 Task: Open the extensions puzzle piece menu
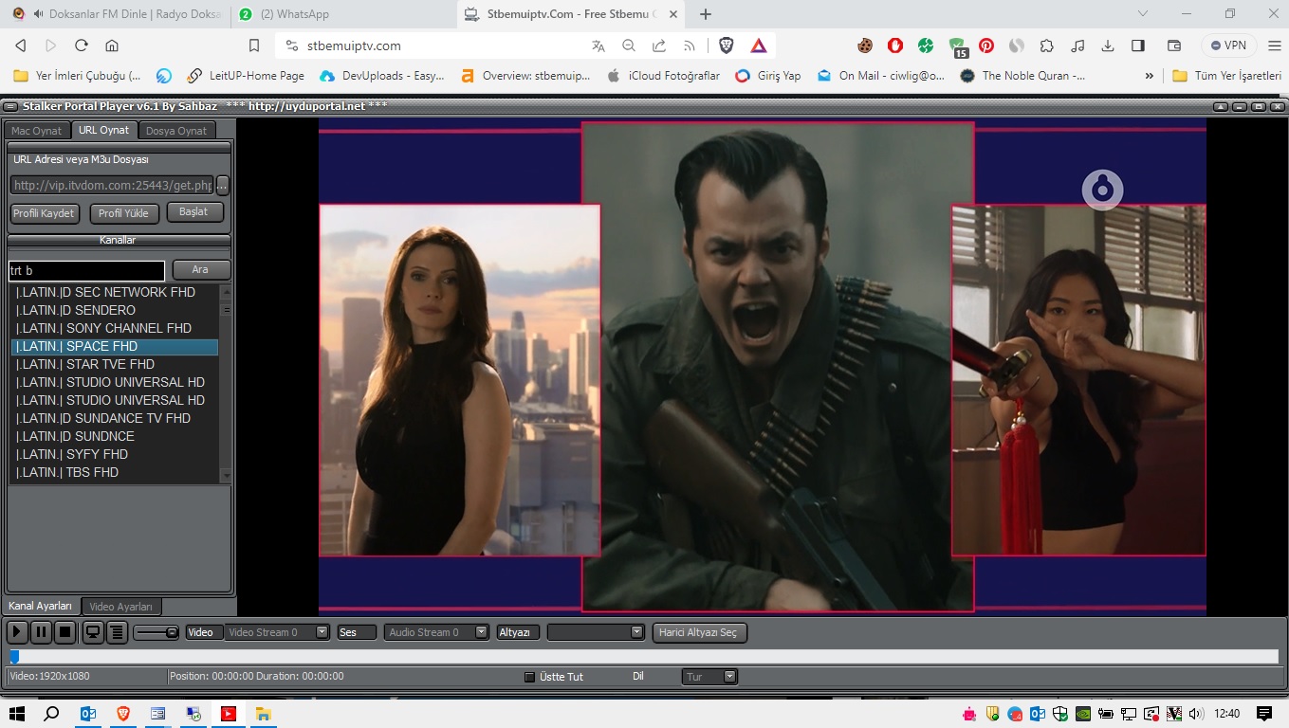(x=1047, y=45)
